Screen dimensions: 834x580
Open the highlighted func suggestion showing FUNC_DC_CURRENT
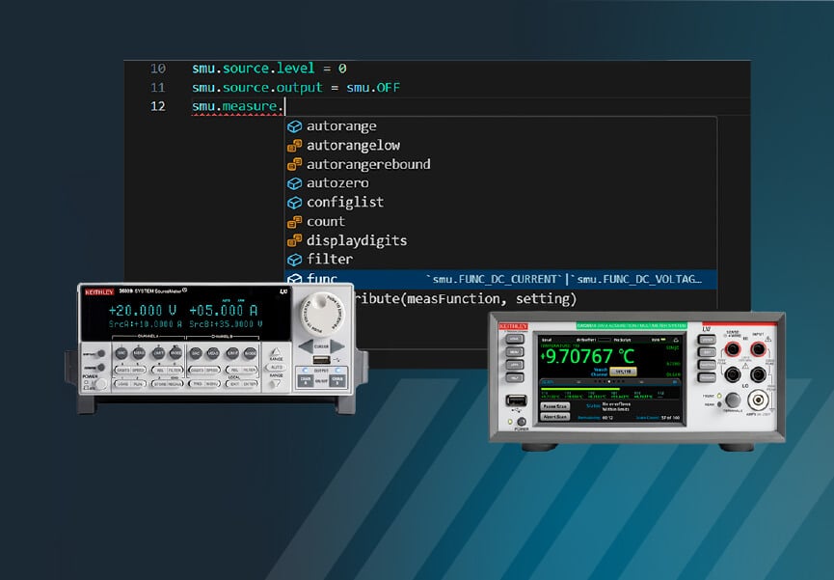coord(322,277)
